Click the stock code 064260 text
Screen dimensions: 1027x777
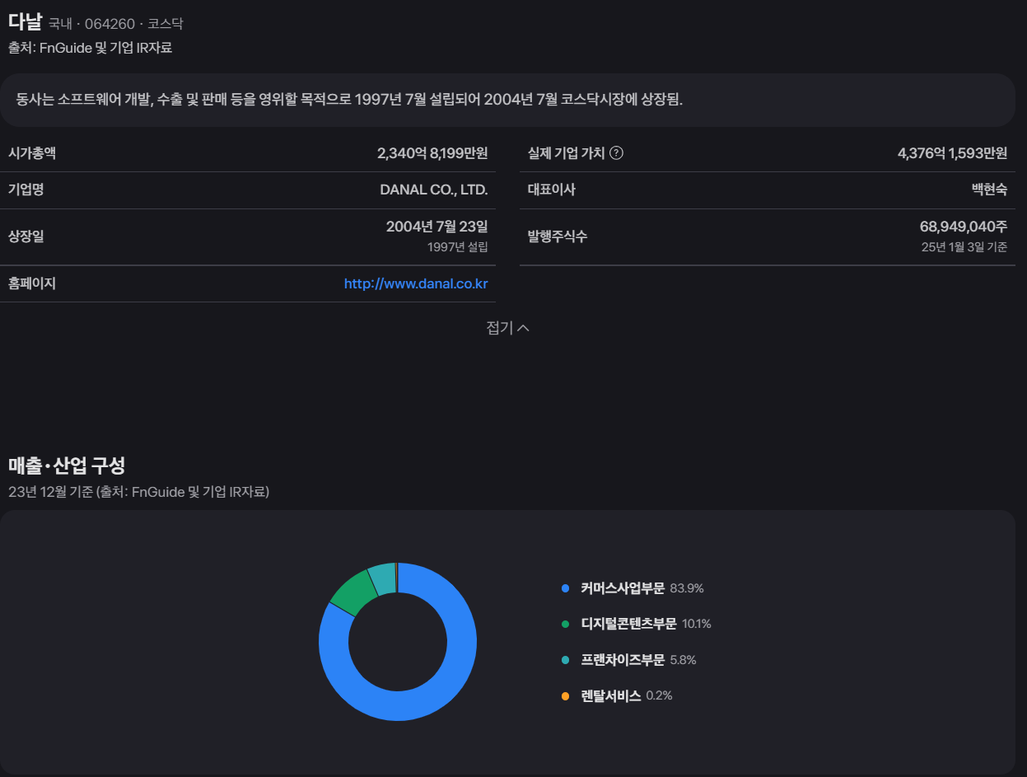(x=110, y=24)
